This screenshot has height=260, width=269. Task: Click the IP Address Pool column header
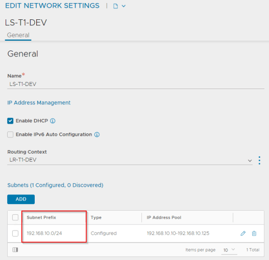click(x=164, y=217)
